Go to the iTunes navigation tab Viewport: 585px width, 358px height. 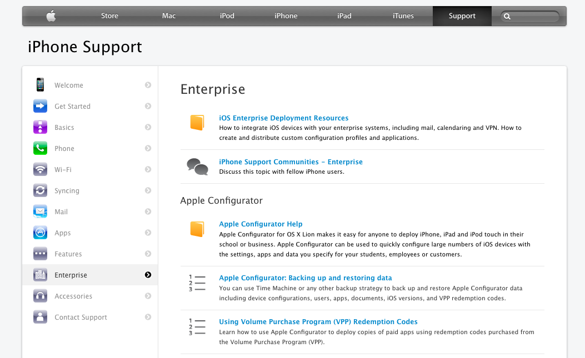[403, 16]
